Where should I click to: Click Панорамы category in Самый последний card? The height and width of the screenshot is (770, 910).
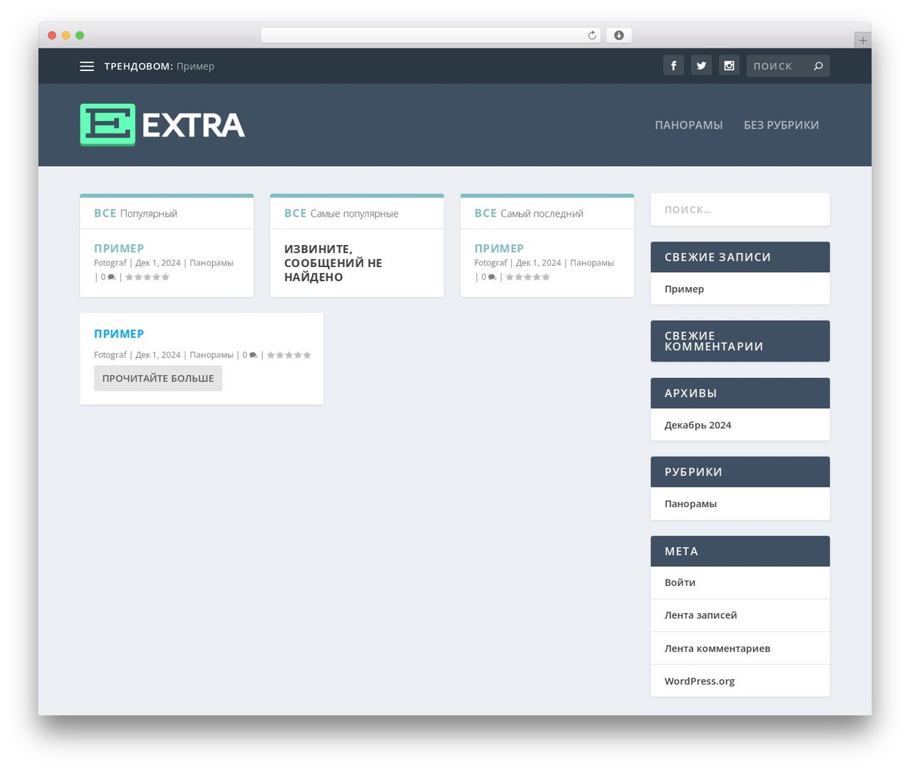click(591, 263)
